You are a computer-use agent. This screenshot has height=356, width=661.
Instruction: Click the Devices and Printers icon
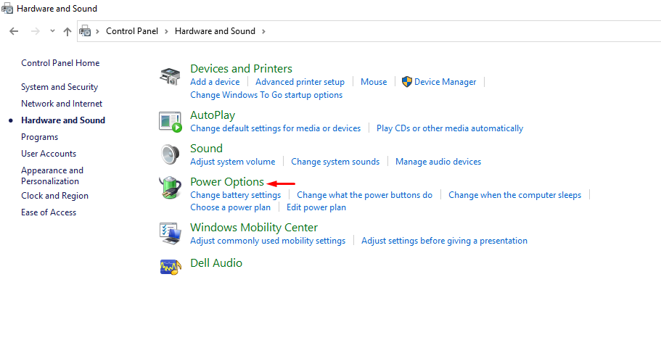click(x=170, y=76)
